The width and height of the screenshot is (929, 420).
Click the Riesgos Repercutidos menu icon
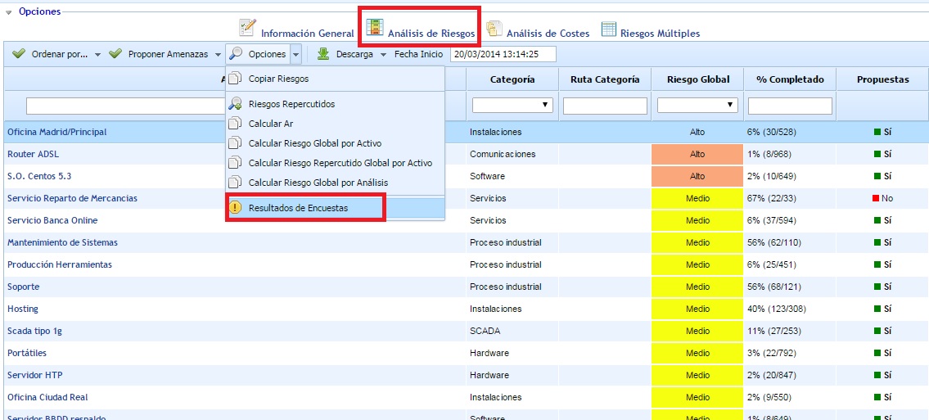point(235,104)
